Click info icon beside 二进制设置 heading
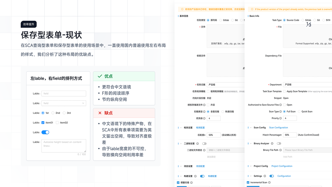 point(198,144)
